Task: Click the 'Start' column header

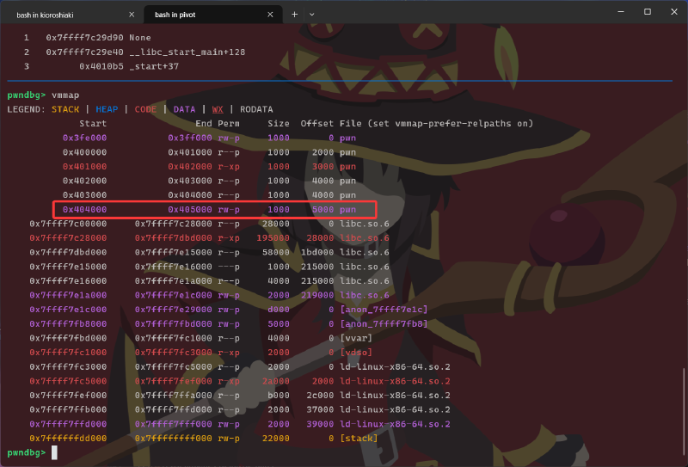Action: (x=93, y=124)
